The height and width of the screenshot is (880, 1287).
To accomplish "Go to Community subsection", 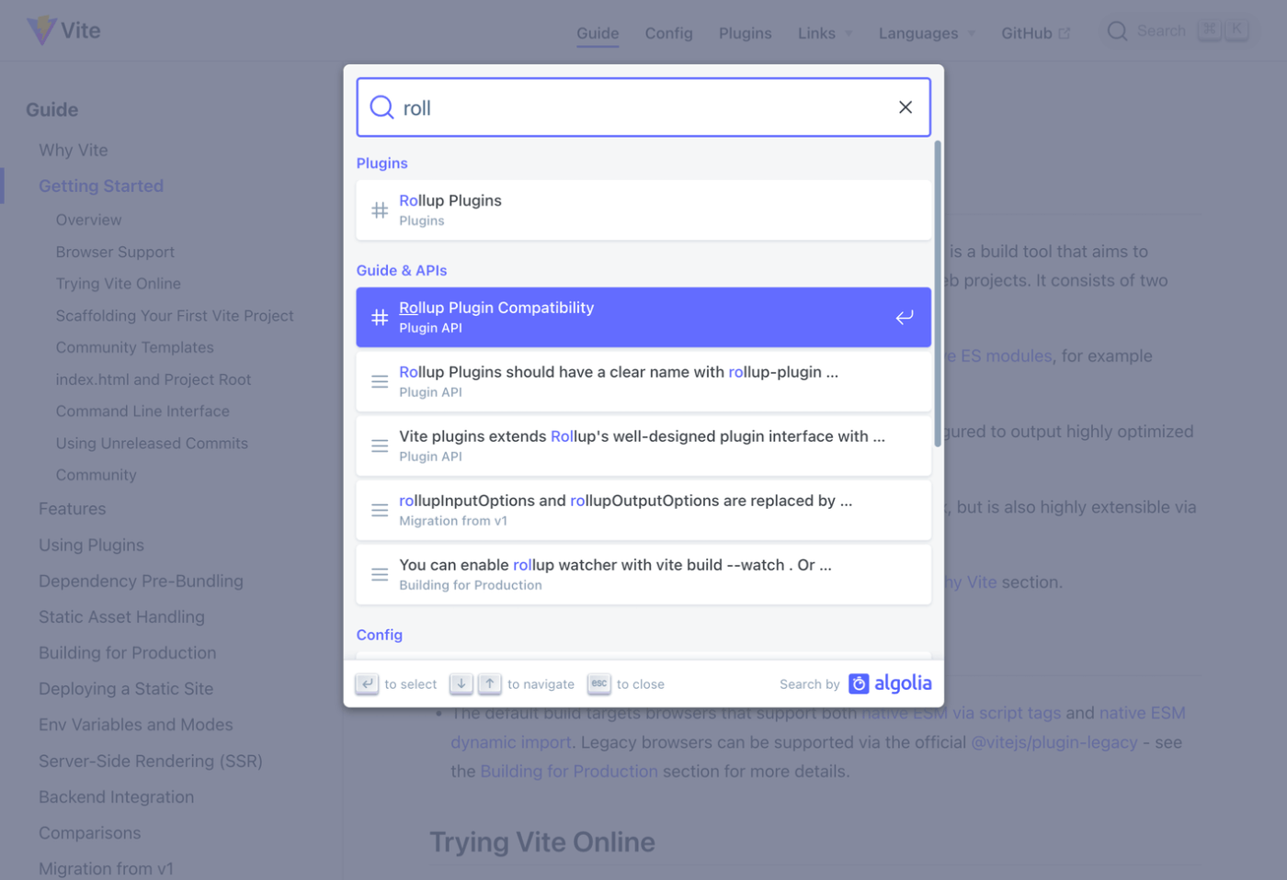I will coord(96,475).
